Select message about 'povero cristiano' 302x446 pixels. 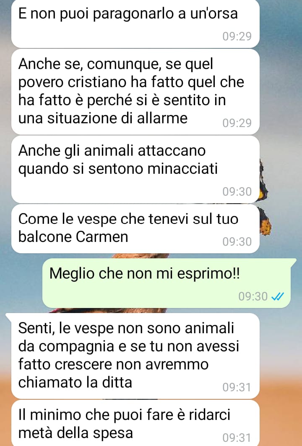pos(135,92)
